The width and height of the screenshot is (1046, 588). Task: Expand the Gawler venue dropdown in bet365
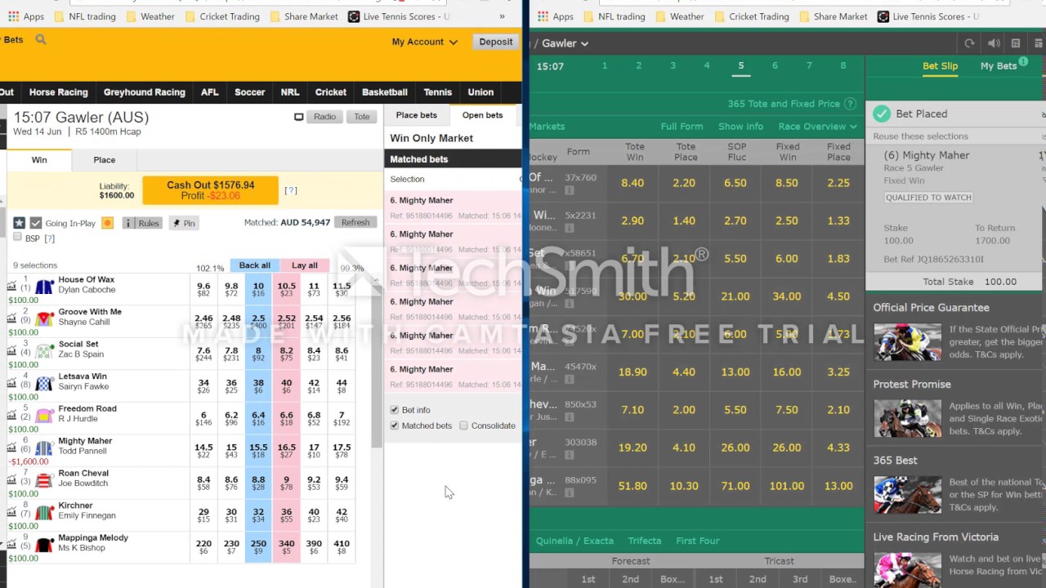pyautogui.click(x=565, y=43)
